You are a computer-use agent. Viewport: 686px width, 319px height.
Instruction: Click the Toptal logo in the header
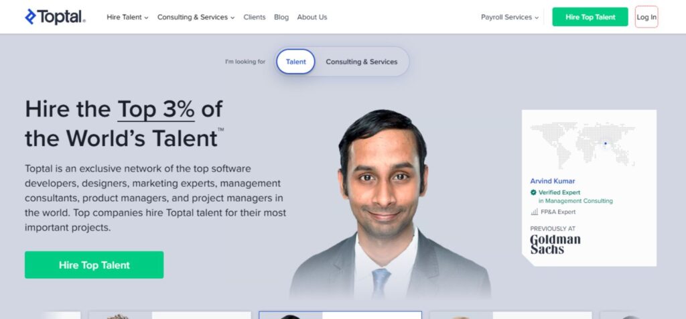point(55,17)
